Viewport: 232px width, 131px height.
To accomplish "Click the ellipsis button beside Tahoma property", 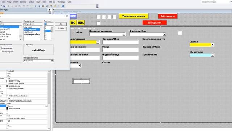I will pyautogui.click(x=46, y=106).
